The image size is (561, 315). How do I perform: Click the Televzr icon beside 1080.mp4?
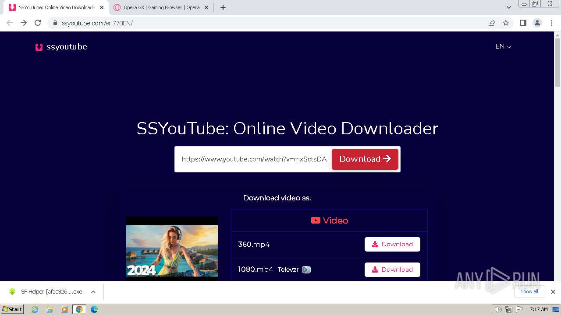306,269
